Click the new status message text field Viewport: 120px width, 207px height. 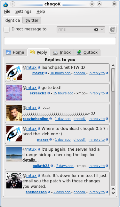point(60,41)
